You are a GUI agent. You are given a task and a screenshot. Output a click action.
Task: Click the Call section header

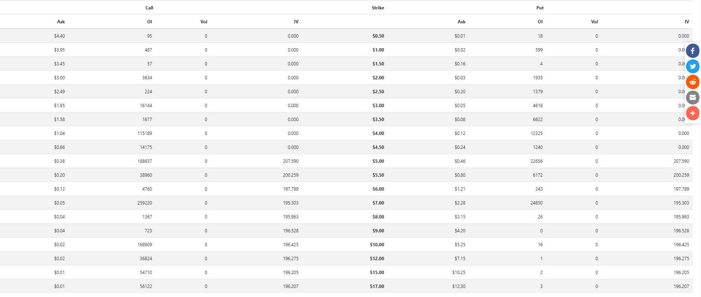149,8
